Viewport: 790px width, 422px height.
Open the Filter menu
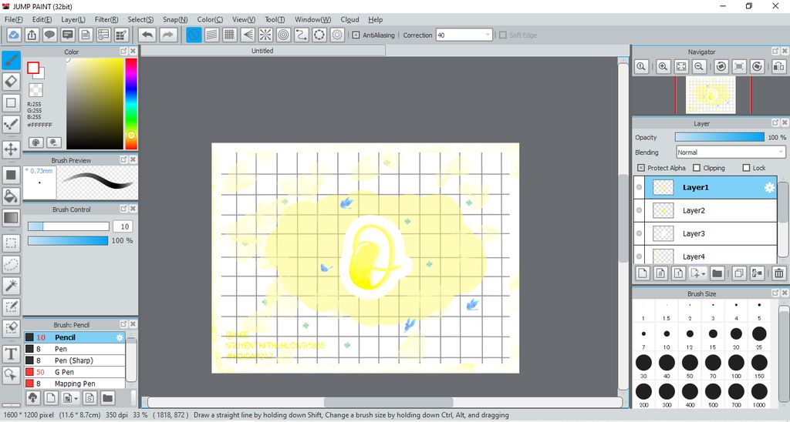point(106,19)
